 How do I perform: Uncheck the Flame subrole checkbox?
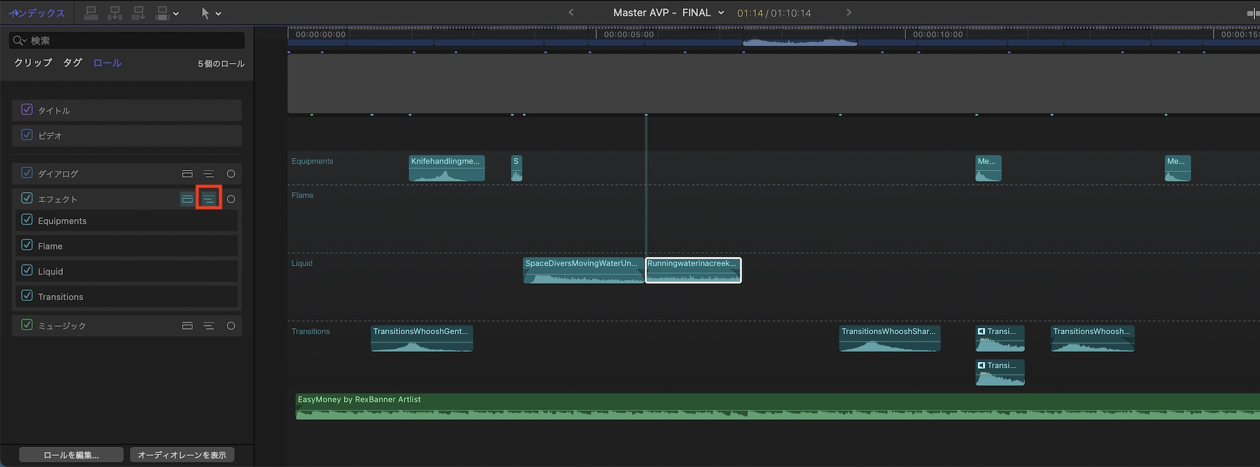point(27,245)
